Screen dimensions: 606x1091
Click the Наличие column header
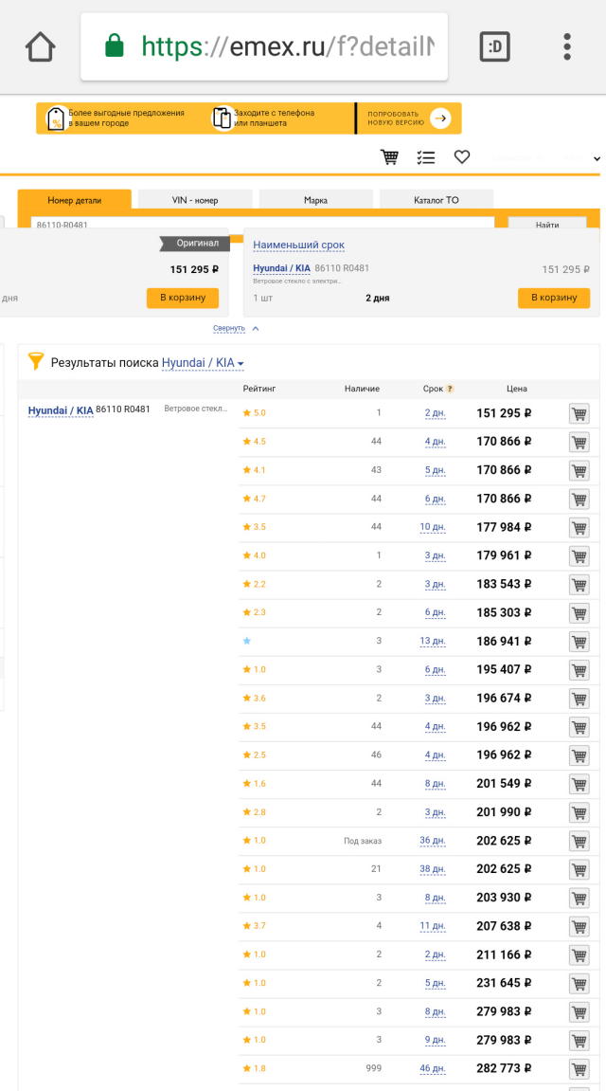[x=362, y=389]
